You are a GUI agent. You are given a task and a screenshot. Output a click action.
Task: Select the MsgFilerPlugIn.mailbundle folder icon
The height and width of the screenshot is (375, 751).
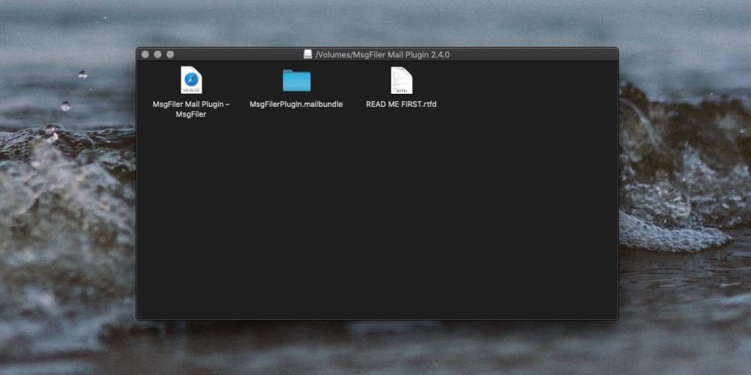tap(296, 81)
